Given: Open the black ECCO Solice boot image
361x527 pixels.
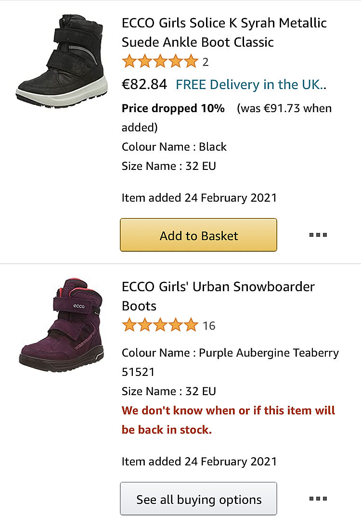Looking at the screenshot, I should 62,60.
